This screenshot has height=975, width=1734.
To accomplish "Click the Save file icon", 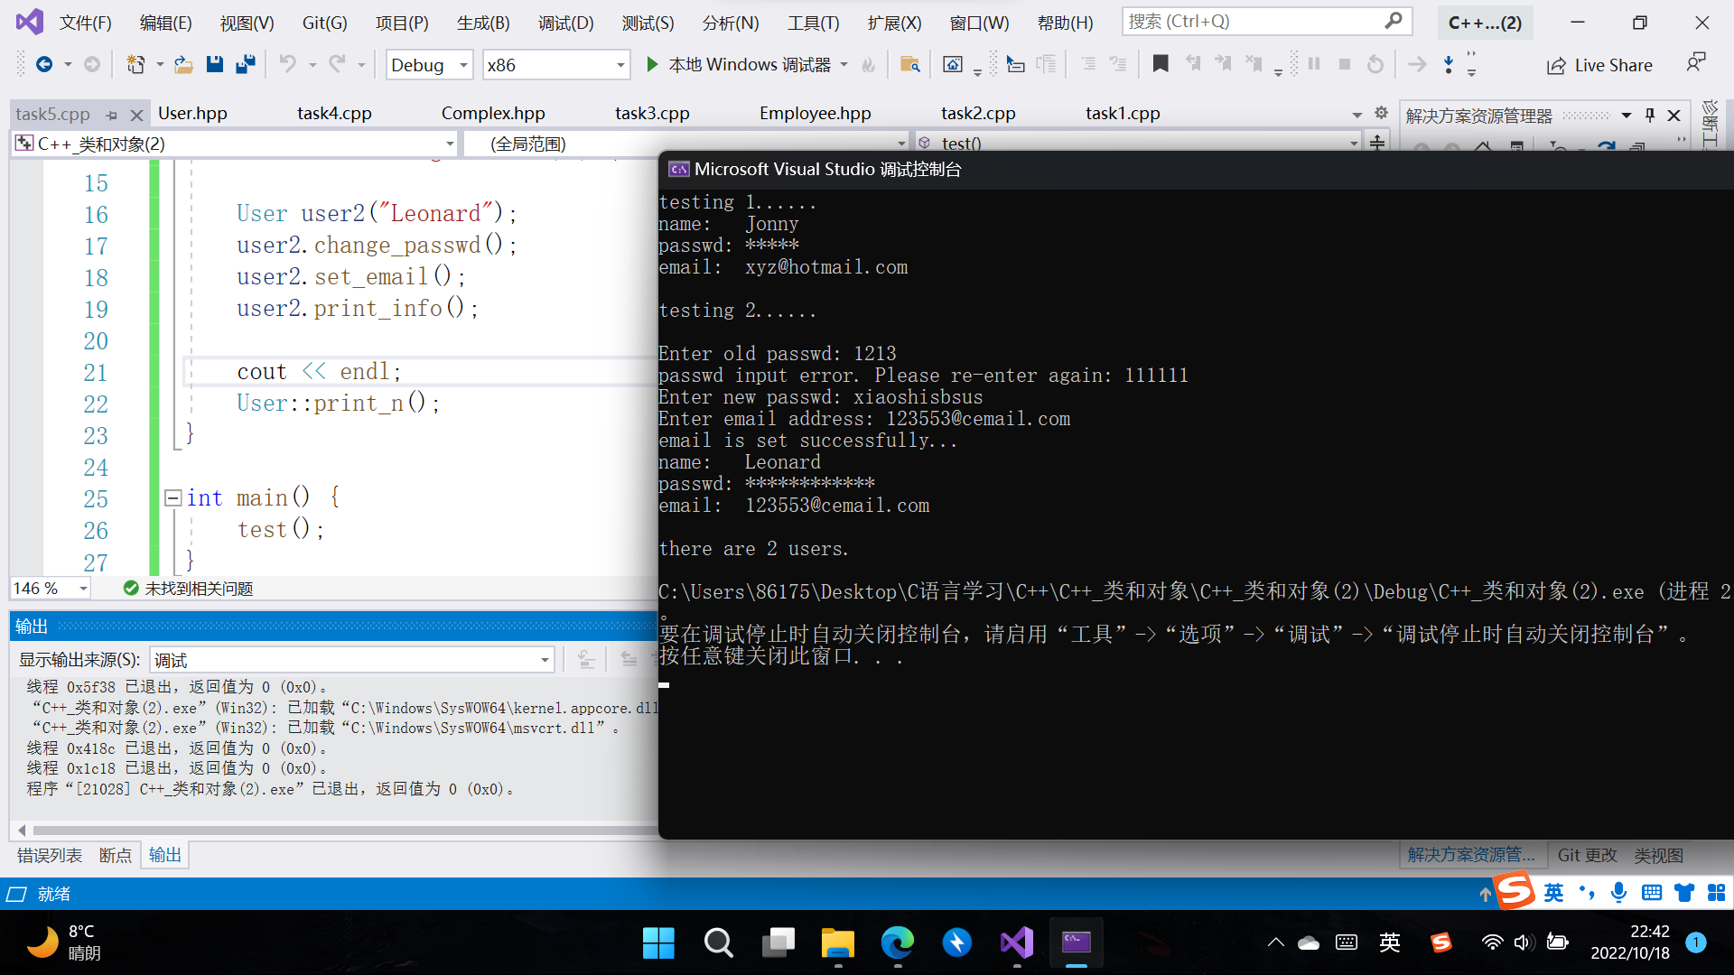I will coord(214,64).
